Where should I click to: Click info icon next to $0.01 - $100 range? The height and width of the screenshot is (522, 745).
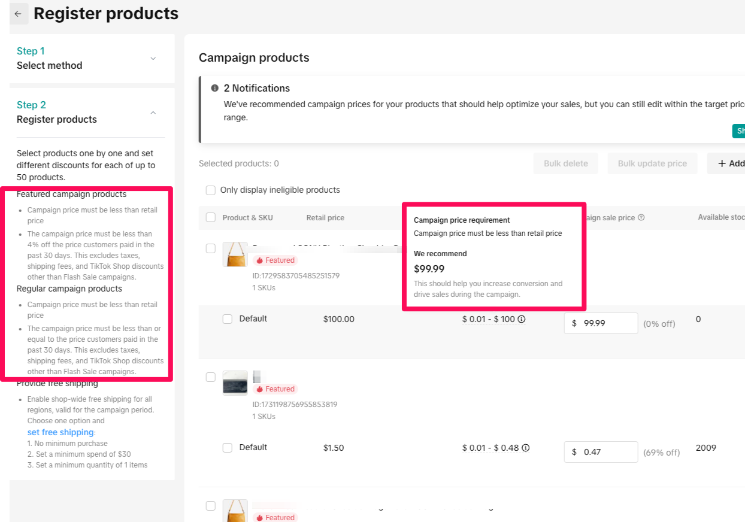(x=522, y=320)
